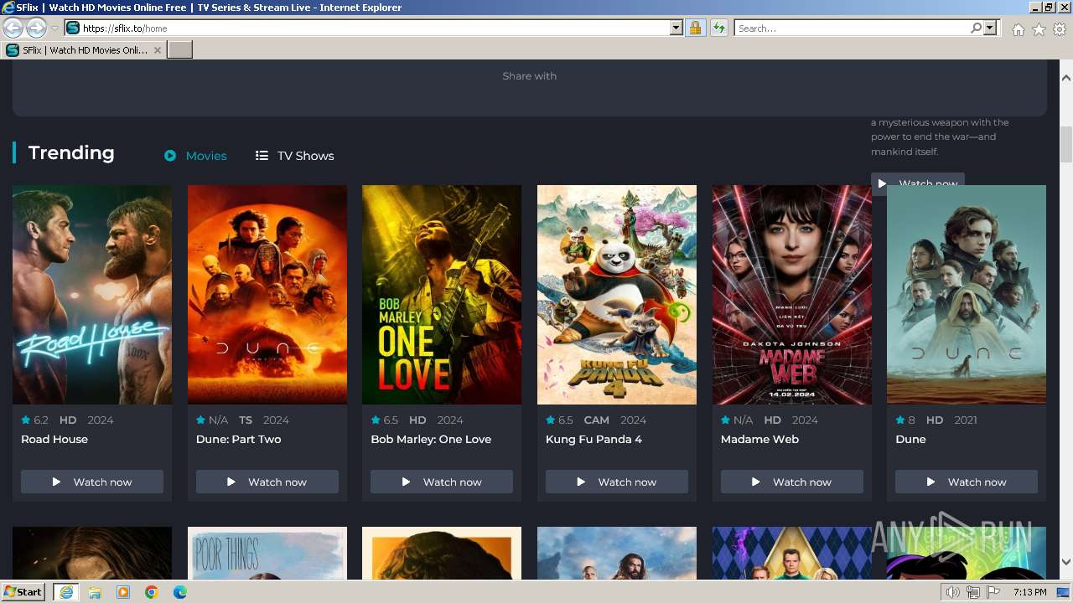
Task: Click the Dune: Part Two title link
Action: pos(239,439)
